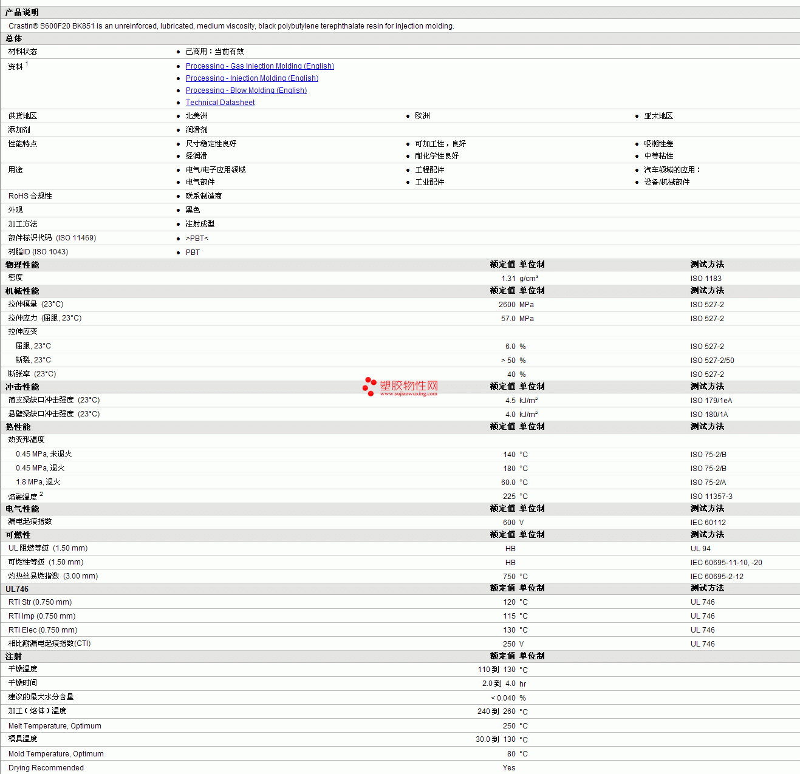Select the test method ISO 11357-3

click(711, 497)
